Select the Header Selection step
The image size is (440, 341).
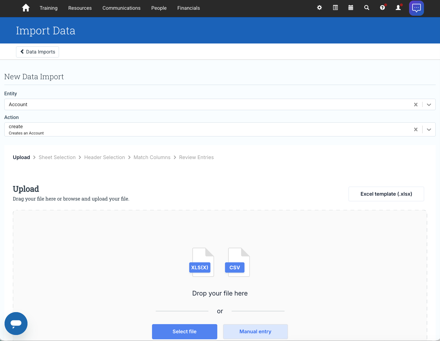point(104,157)
